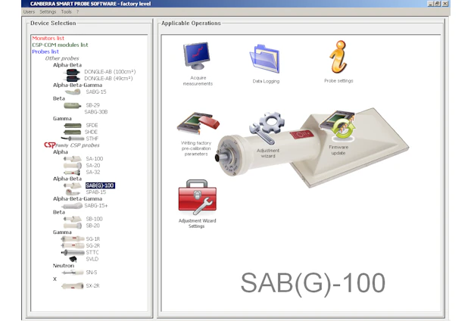Click the SX-2R probe image
471x321 pixels.
(73, 286)
